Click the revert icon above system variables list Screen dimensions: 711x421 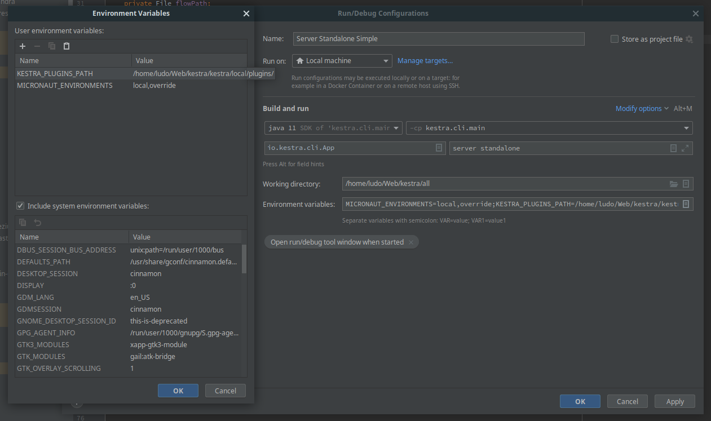point(37,222)
